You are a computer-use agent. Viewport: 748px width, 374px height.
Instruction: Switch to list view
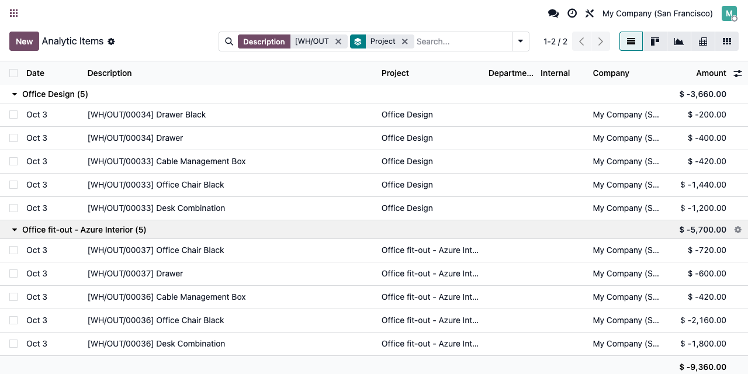[x=631, y=41]
